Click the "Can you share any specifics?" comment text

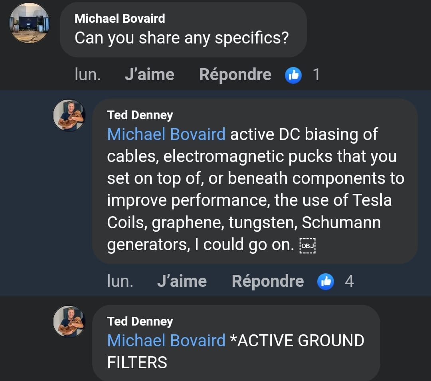pos(181,38)
